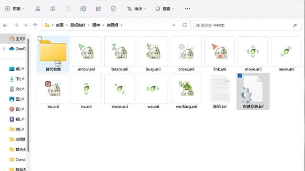
Task: Open recent locations dropdown chevron
Action: (x=26, y=25)
